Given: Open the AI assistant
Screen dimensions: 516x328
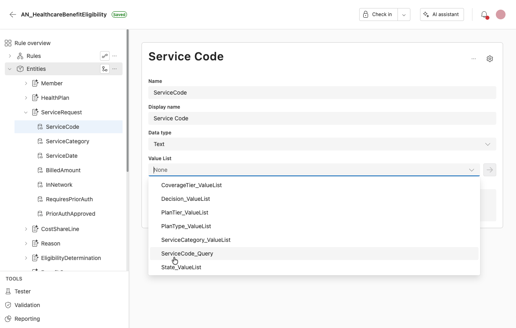Looking at the screenshot, I should tap(442, 14).
